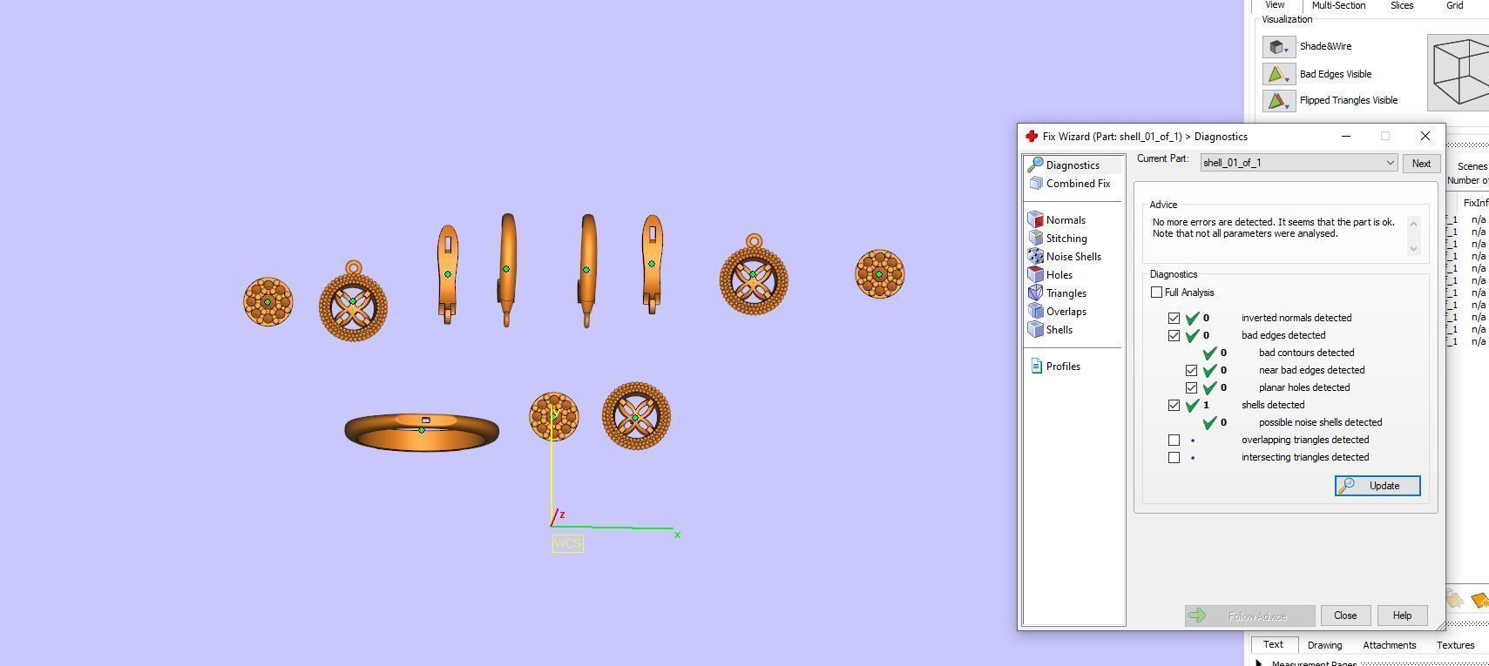Screen dimensions: 1489x666
Task: Uncheck inverted normals detected checkbox
Action: pyautogui.click(x=1174, y=319)
